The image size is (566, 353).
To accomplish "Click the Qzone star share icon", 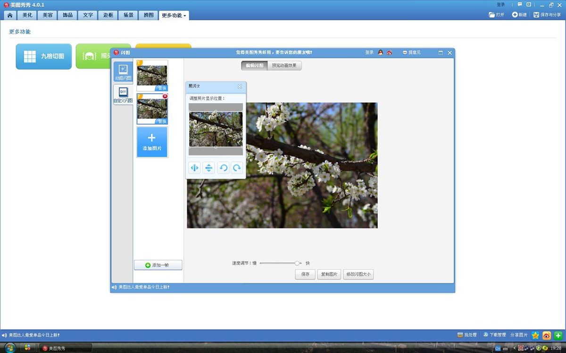I will coord(535,336).
